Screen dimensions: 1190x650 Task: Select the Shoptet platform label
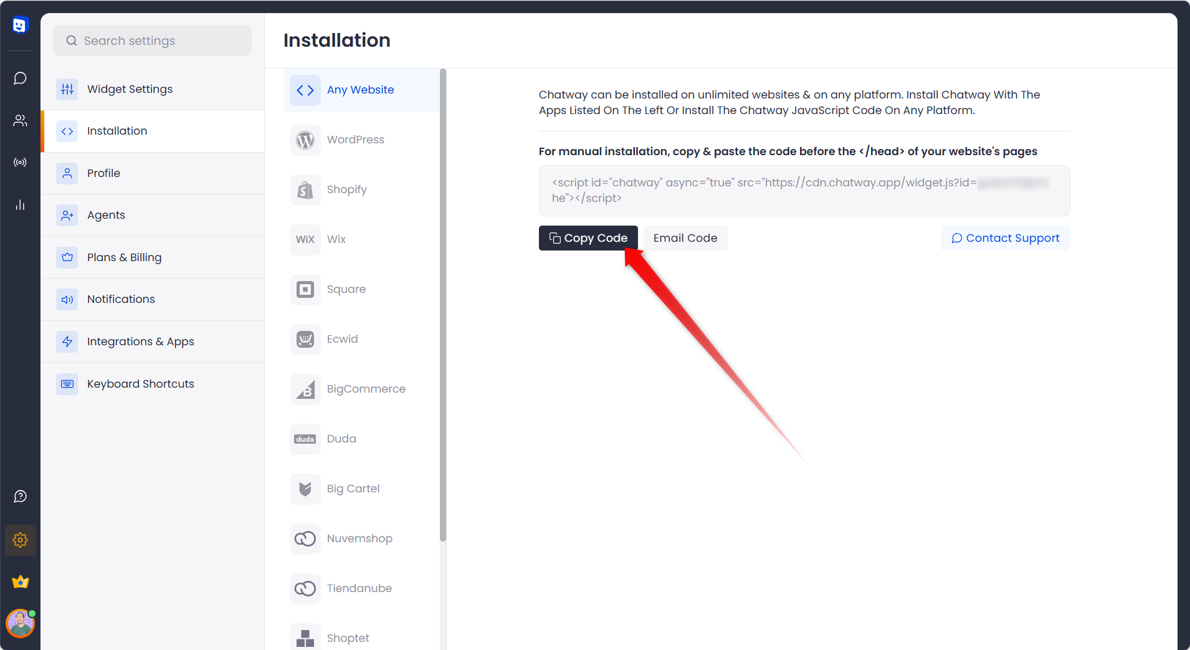(348, 638)
